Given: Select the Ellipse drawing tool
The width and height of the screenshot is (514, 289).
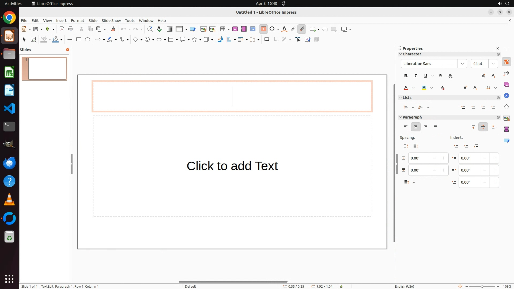Looking at the screenshot, I should coord(88,40).
